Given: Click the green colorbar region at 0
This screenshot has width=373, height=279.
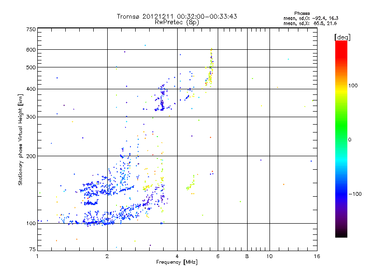Looking at the screenshot, I should click(341, 139).
